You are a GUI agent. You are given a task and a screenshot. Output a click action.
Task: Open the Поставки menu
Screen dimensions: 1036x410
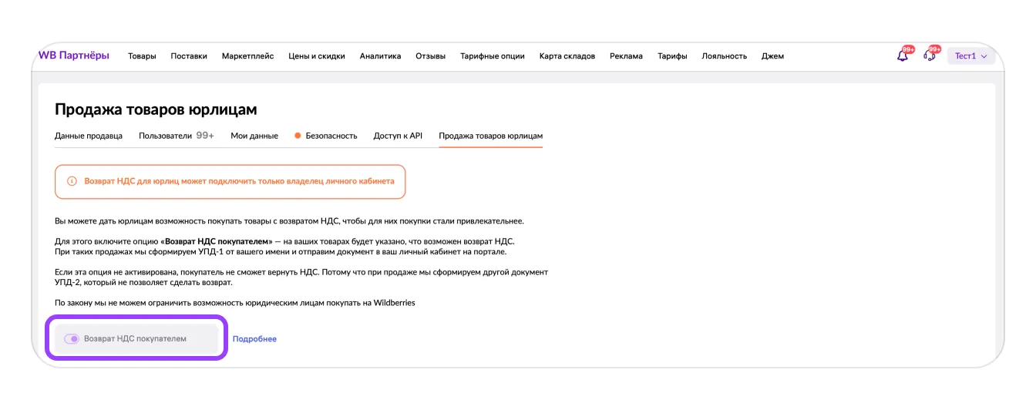[x=189, y=56]
